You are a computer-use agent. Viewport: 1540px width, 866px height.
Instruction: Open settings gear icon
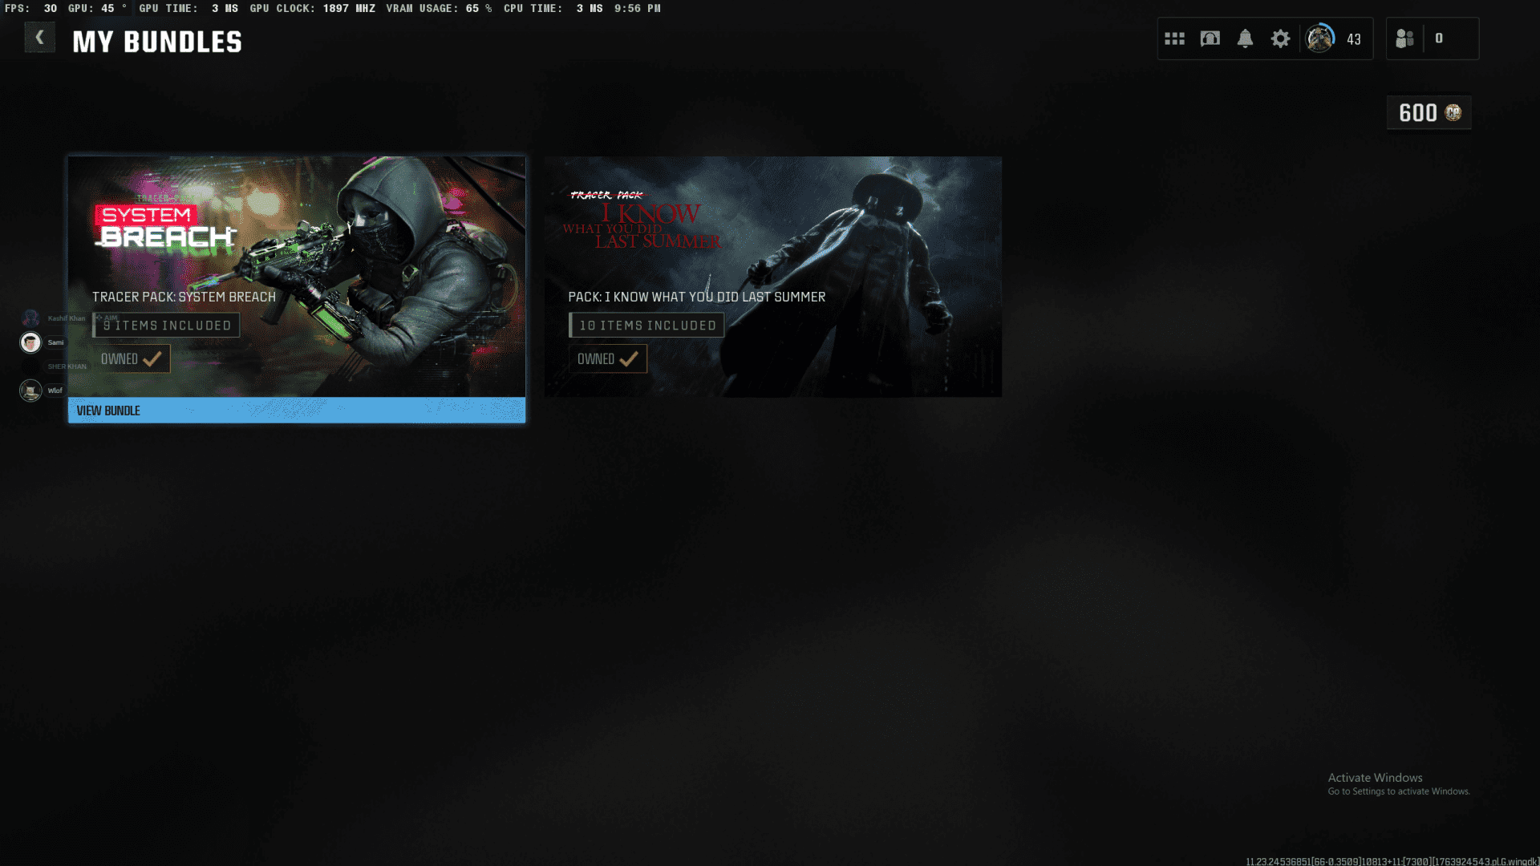click(1280, 38)
